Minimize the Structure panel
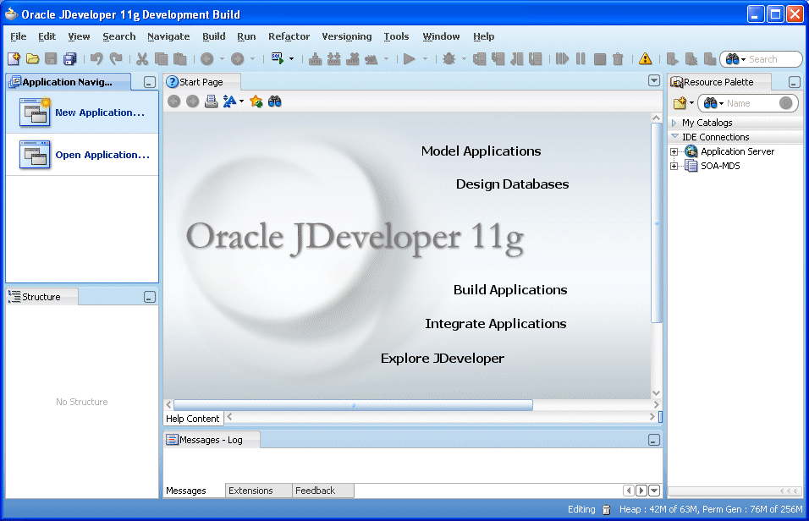Viewport: 809px width, 521px height. (x=150, y=297)
